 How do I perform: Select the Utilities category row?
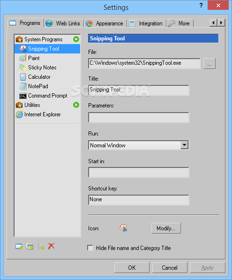(x=47, y=105)
